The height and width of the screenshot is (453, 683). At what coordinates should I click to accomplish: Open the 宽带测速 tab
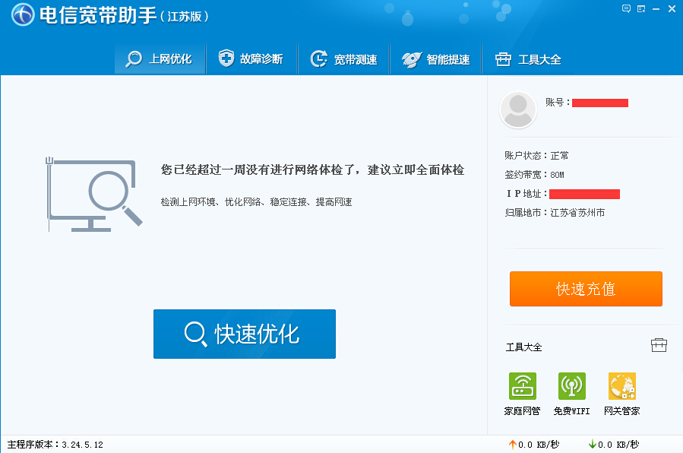click(343, 59)
